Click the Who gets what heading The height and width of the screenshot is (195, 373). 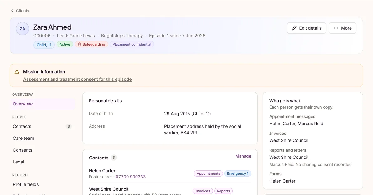pos(285,101)
